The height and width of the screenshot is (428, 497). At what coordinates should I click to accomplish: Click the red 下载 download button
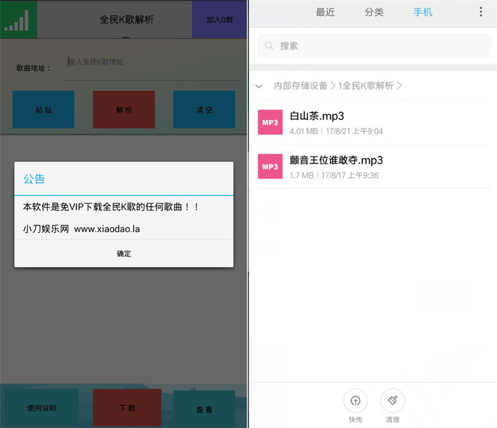(127, 408)
